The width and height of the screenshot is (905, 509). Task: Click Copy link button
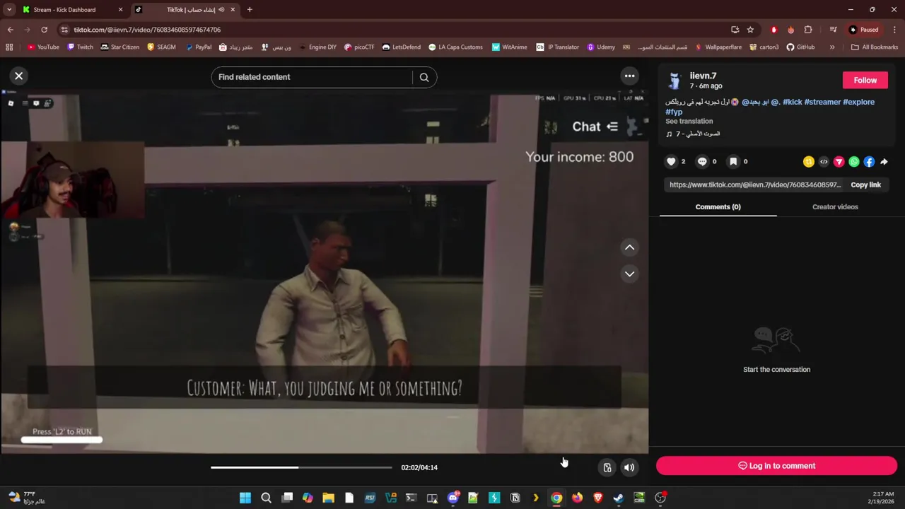(x=865, y=185)
